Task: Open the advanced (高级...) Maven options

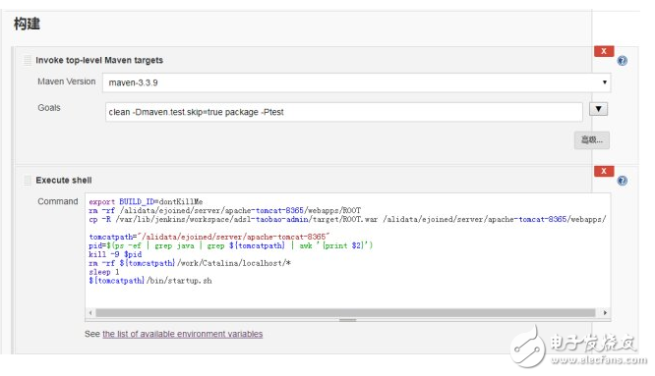Action: coord(591,140)
